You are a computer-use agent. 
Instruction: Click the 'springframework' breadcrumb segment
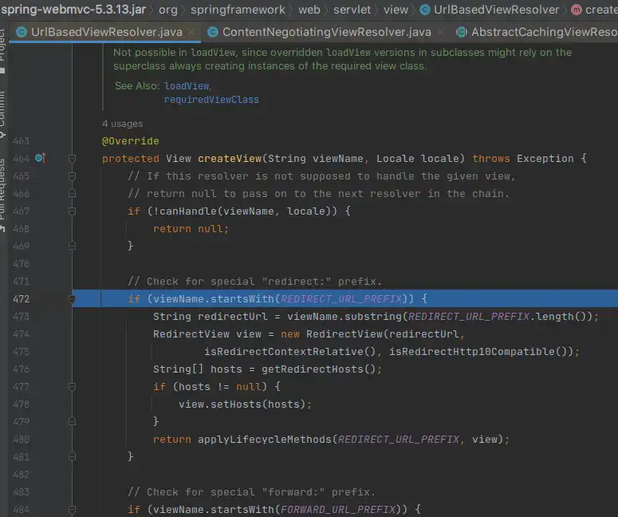pyautogui.click(x=238, y=10)
